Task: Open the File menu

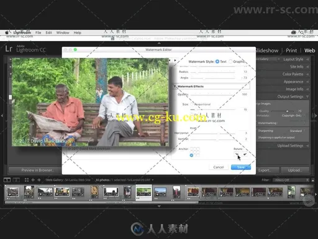Action: click(38, 32)
